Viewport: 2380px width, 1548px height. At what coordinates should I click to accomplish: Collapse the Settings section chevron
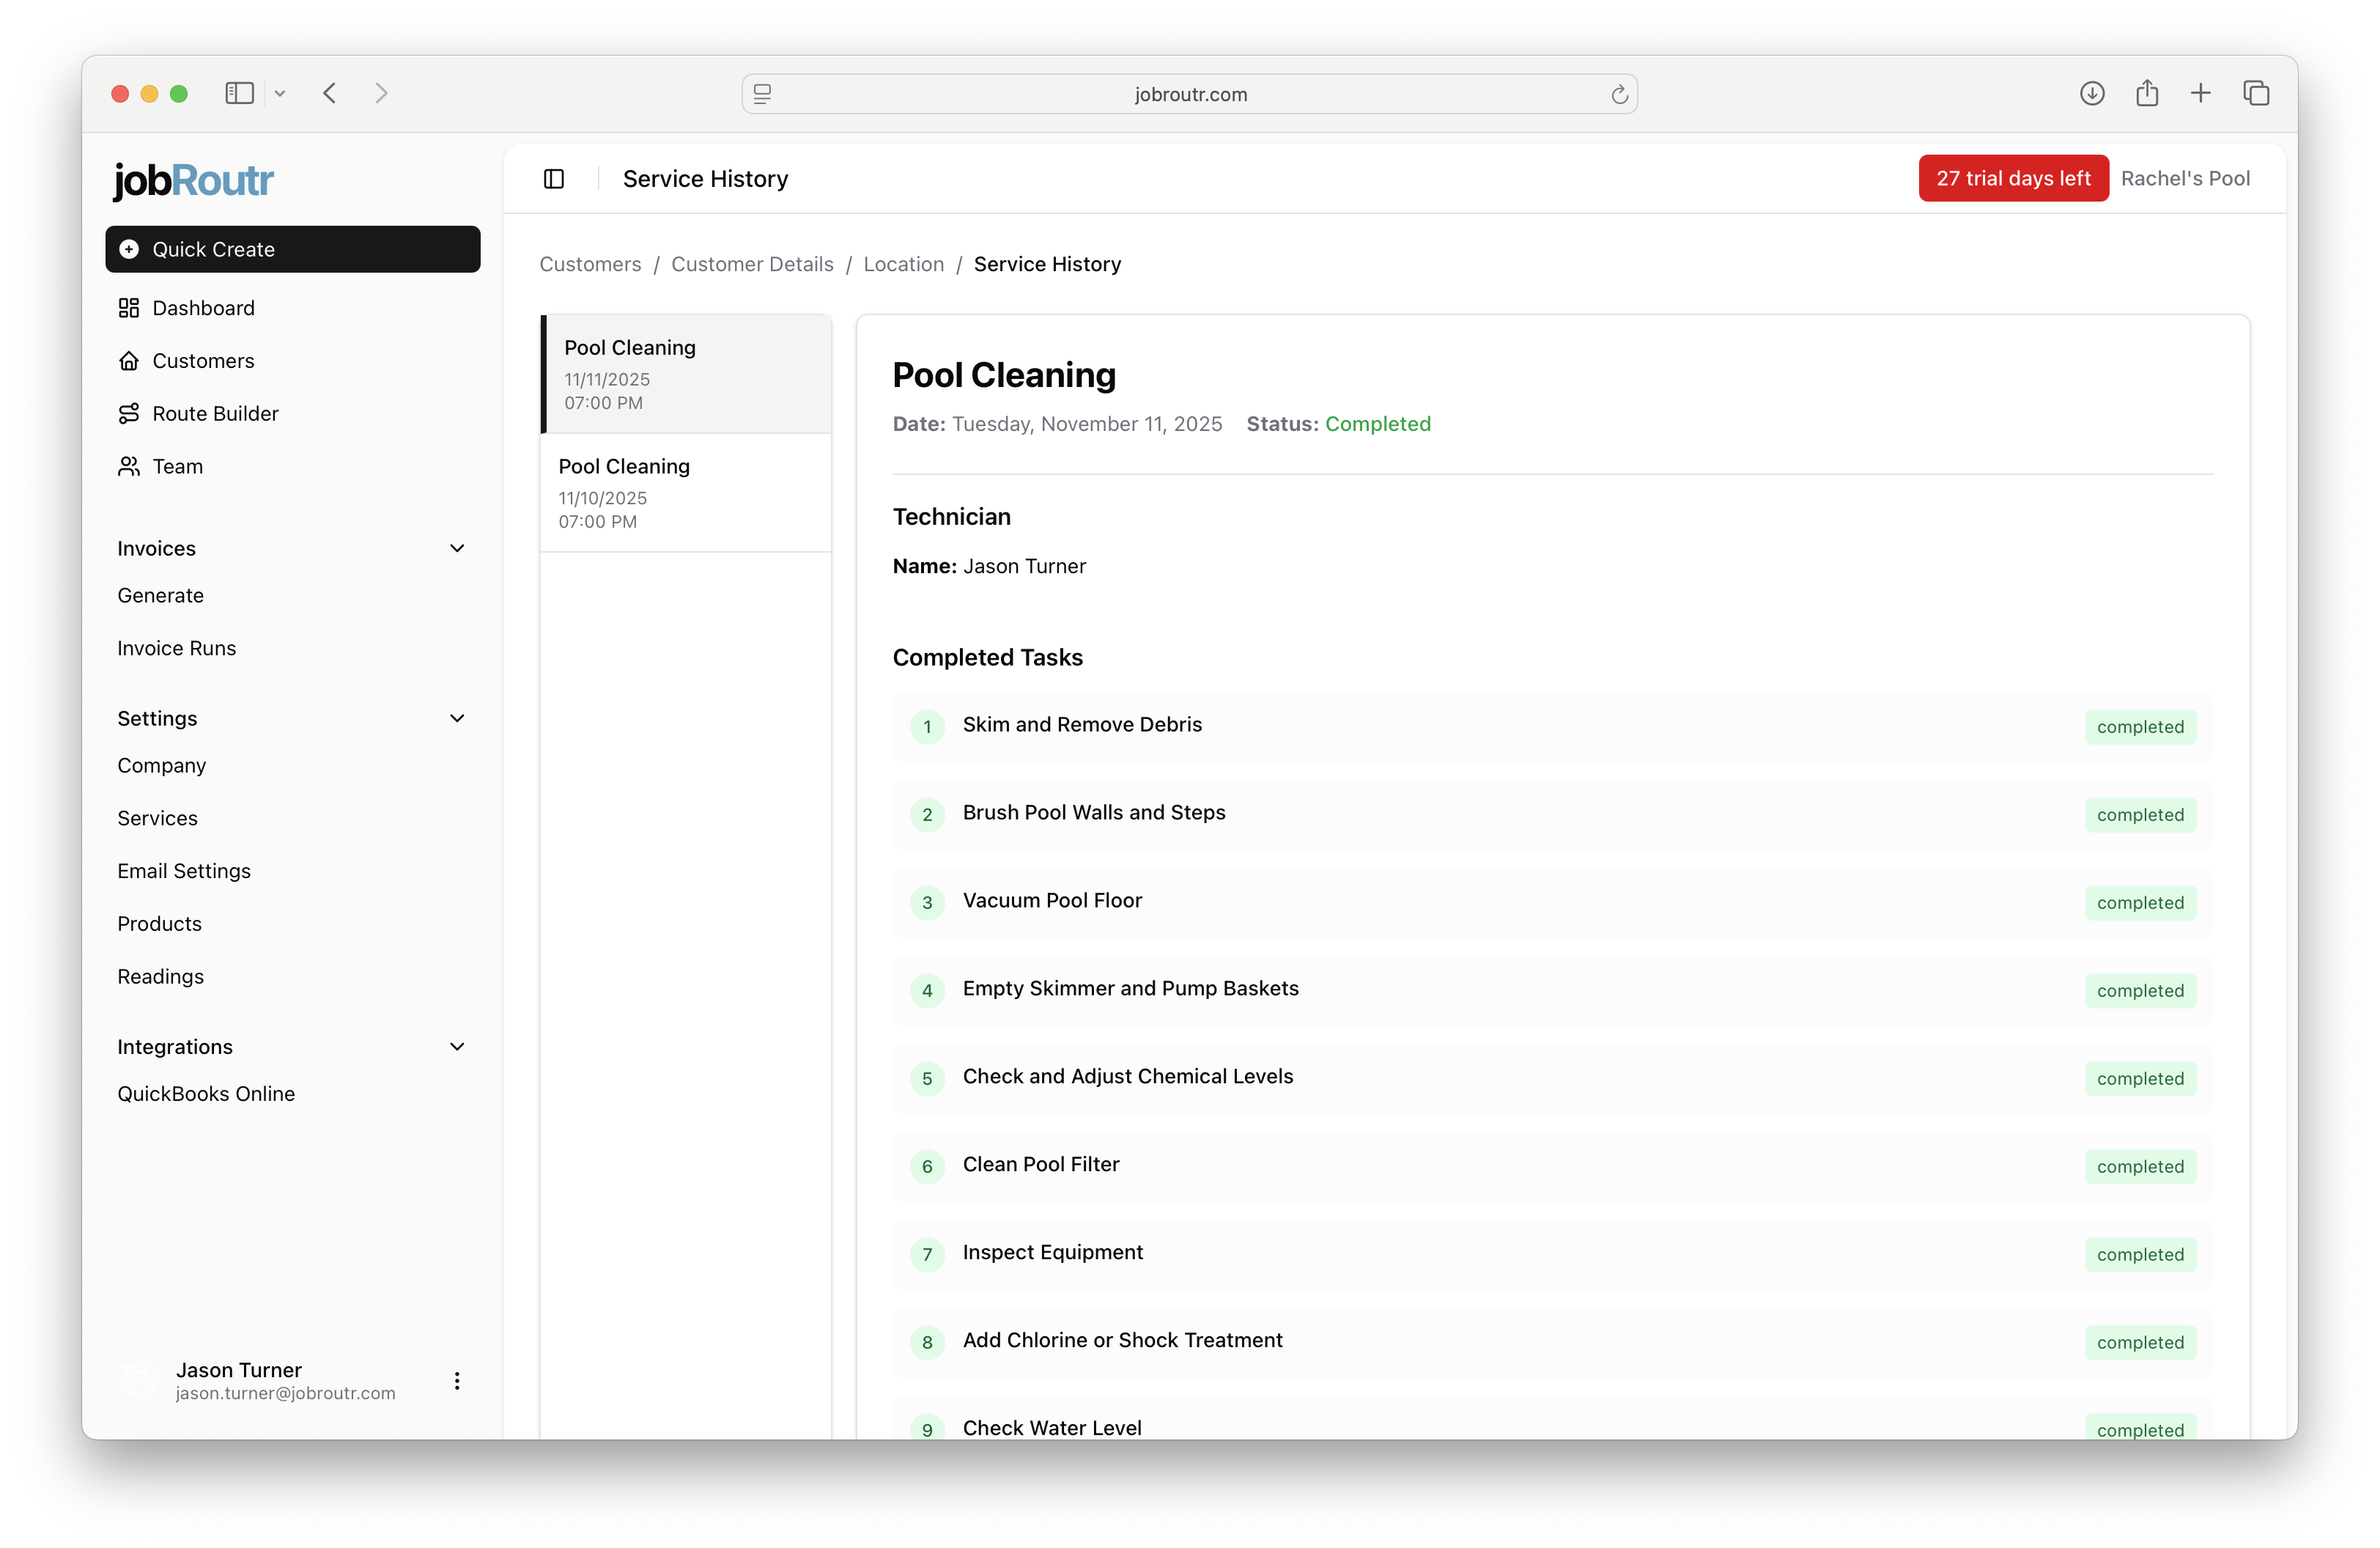[x=457, y=718]
